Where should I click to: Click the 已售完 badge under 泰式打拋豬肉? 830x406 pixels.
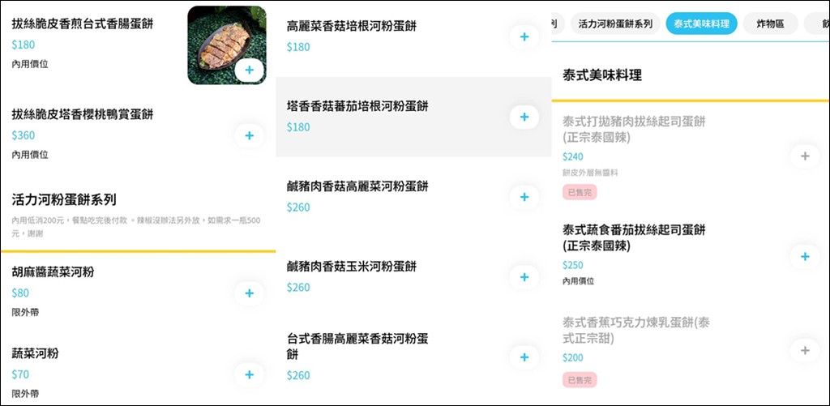pyautogui.click(x=580, y=193)
